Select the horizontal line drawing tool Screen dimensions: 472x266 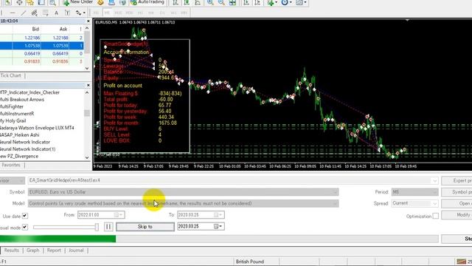(13, 13)
